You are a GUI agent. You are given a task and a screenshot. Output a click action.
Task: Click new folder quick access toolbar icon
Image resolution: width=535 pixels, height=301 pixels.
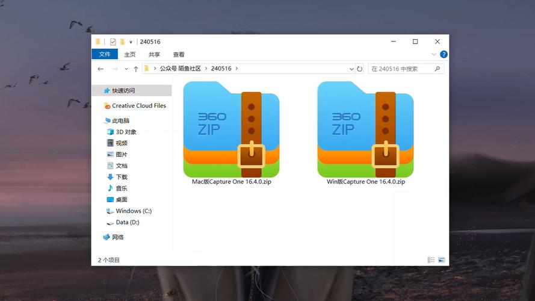122,42
